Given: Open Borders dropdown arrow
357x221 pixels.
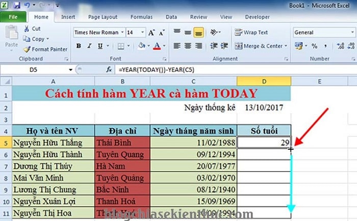Looking at the screenshot, I should [x=129, y=46].
